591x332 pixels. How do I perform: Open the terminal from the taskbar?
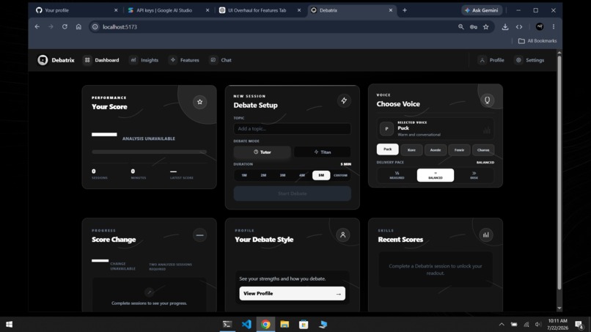pyautogui.click(x=227, y=325)
